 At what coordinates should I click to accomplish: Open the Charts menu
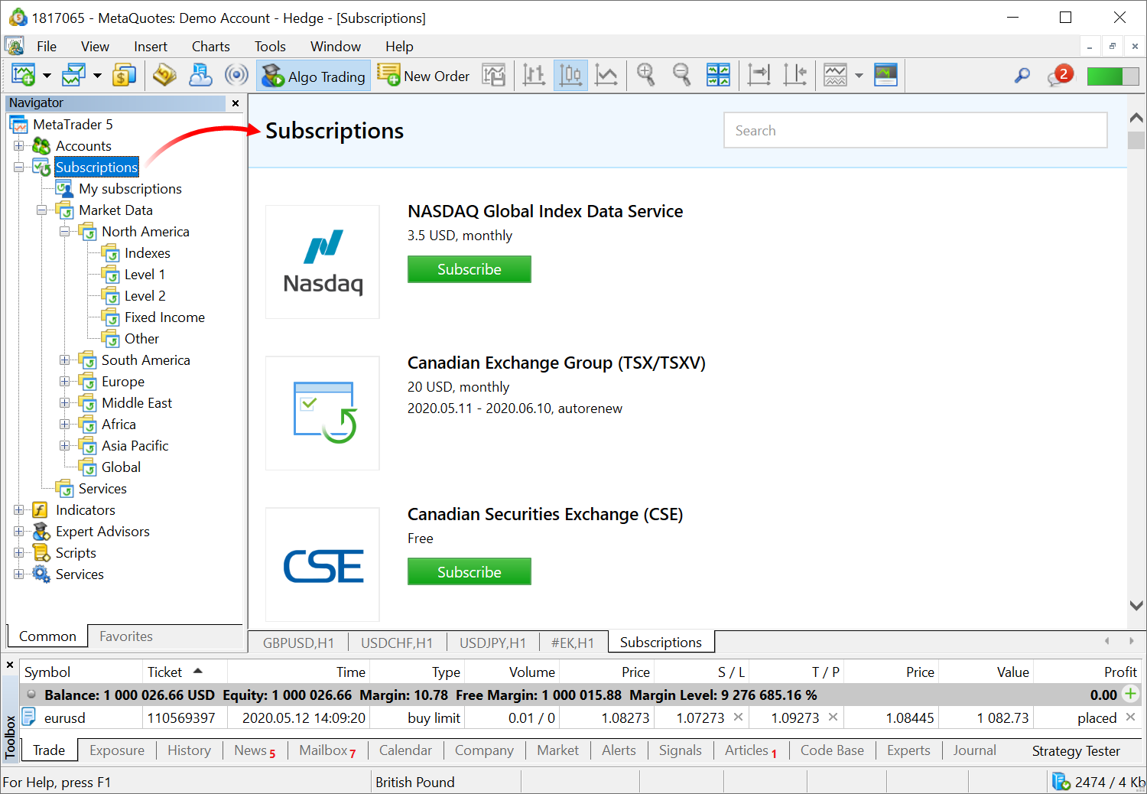click(x=210, y=47)
